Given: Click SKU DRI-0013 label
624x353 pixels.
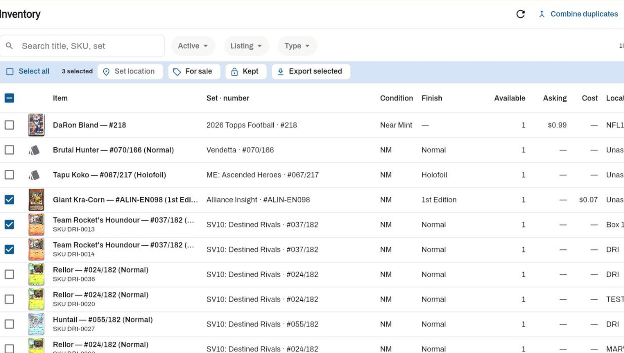Looking at the screenshot, I should point(73,229).
